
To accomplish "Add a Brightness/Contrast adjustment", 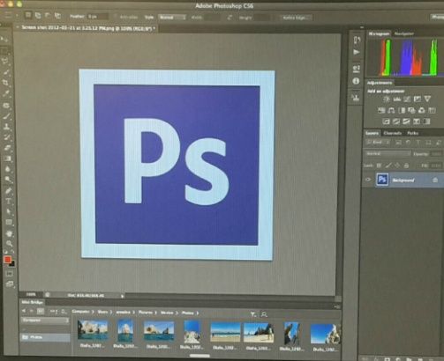I will pyautogui.click(x=387, y=99).
